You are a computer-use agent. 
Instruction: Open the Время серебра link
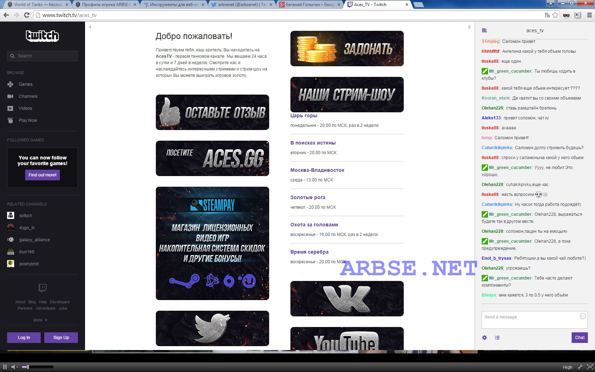pos(310,252)
